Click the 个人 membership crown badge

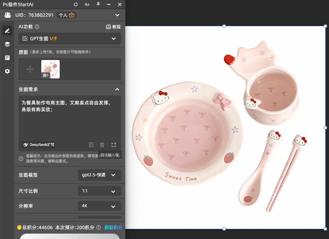coord(66,15)
